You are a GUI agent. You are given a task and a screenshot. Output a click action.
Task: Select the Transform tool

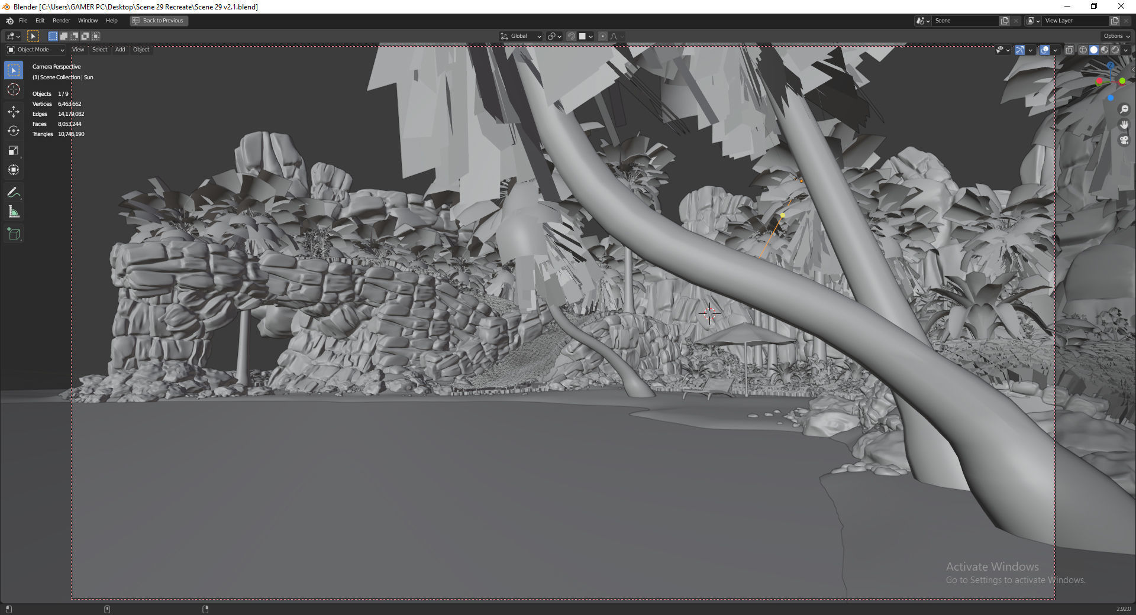coord(14,170)
